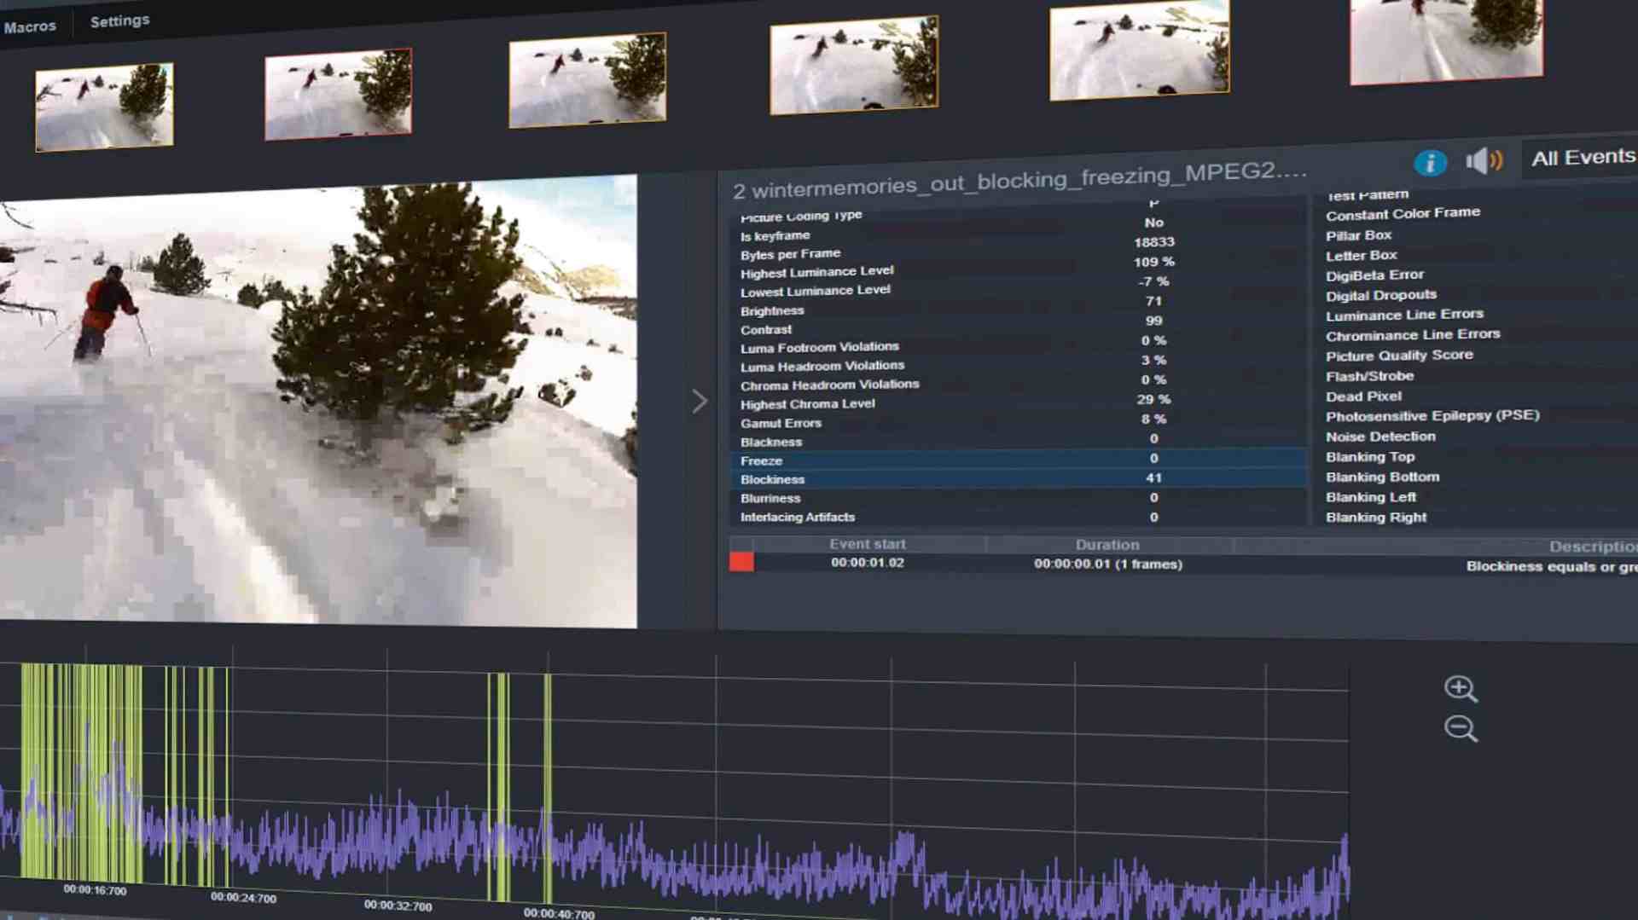This screenshot has height=920, width=1638.
Task: Toggle the Dead Pixel detection check
Action: (1362, 396)
